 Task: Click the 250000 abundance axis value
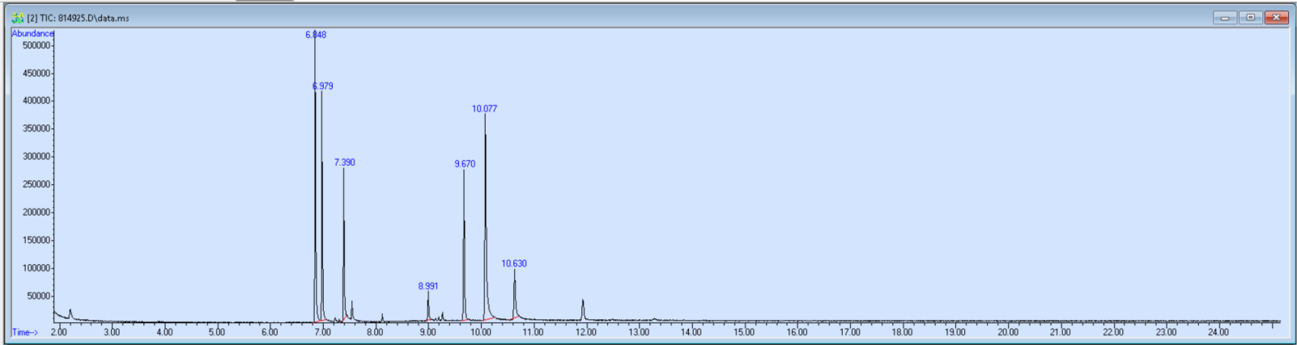click(36, 184)
